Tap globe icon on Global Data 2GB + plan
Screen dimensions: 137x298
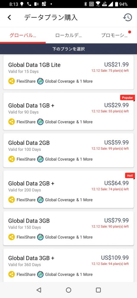(40, 200)
